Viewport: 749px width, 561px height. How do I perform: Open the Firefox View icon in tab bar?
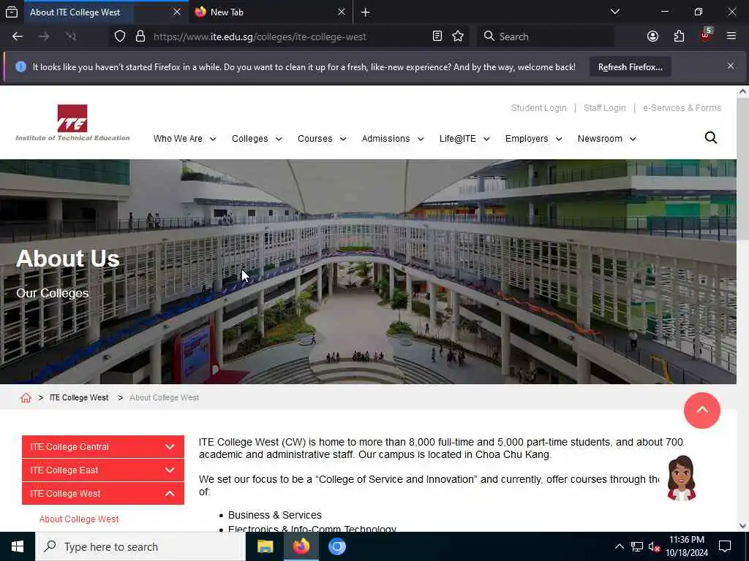point(12,12)
